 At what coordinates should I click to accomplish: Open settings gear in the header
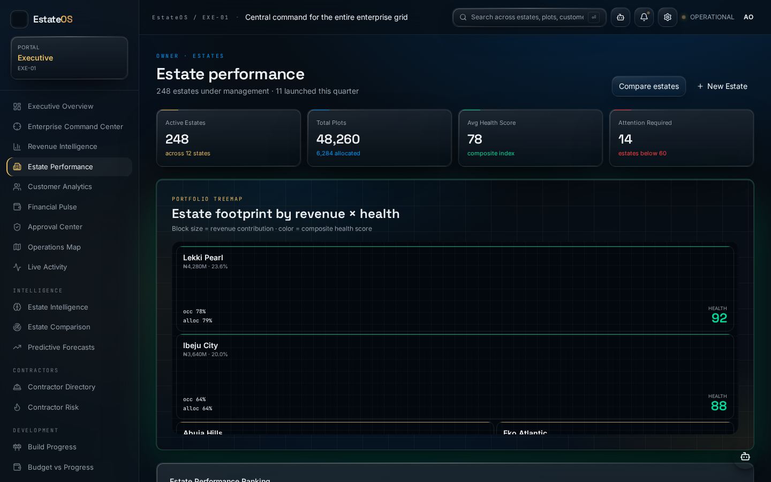pyautogui.click(x=668, y=17)
